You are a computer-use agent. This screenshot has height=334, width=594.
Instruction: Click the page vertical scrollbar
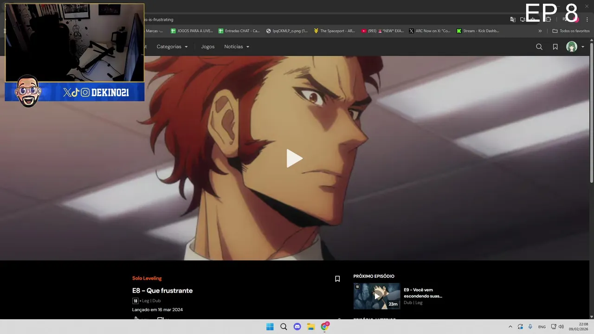pyautogui.click(x=591, y=112)
